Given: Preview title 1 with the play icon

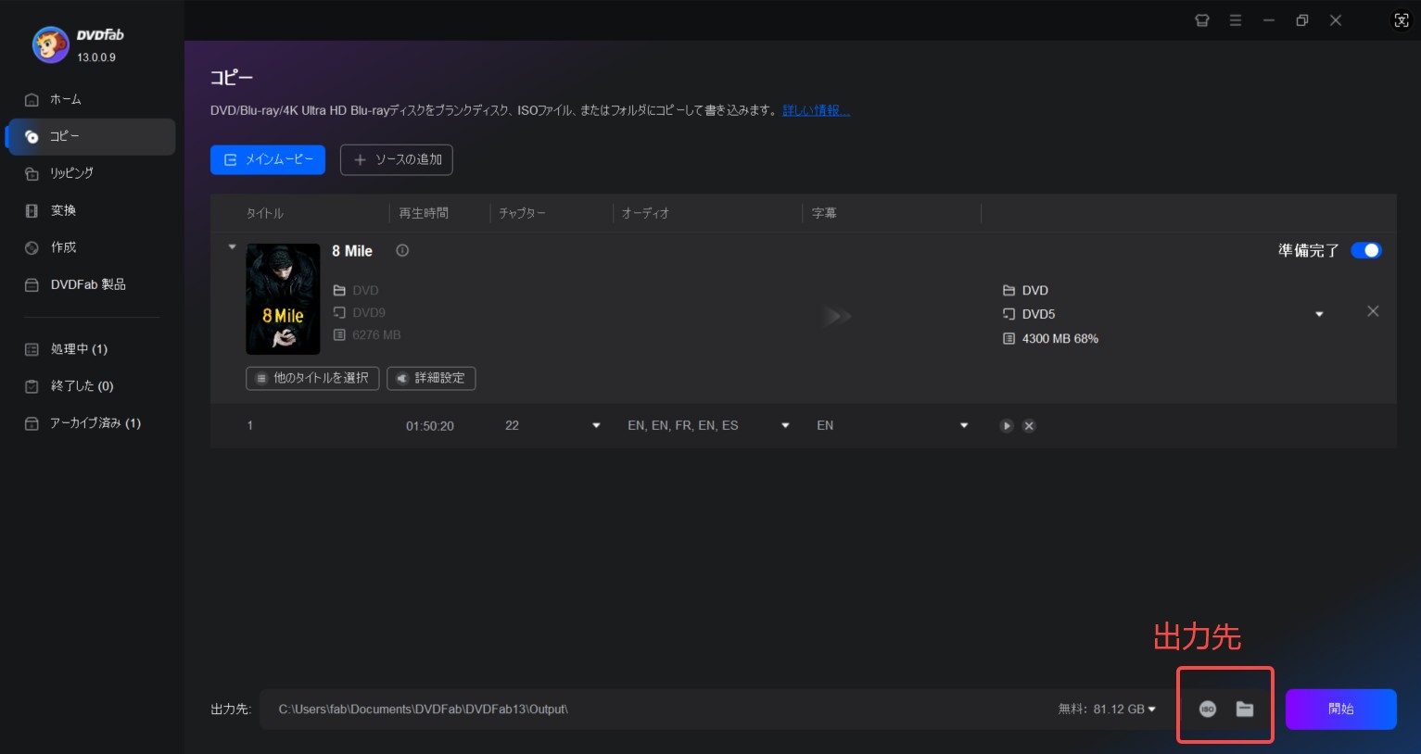Looking at the screenshot, I should coord(1007,426).
